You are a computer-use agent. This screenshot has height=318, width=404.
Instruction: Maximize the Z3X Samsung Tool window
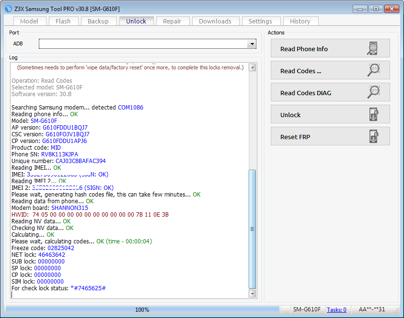click(376, 9)
